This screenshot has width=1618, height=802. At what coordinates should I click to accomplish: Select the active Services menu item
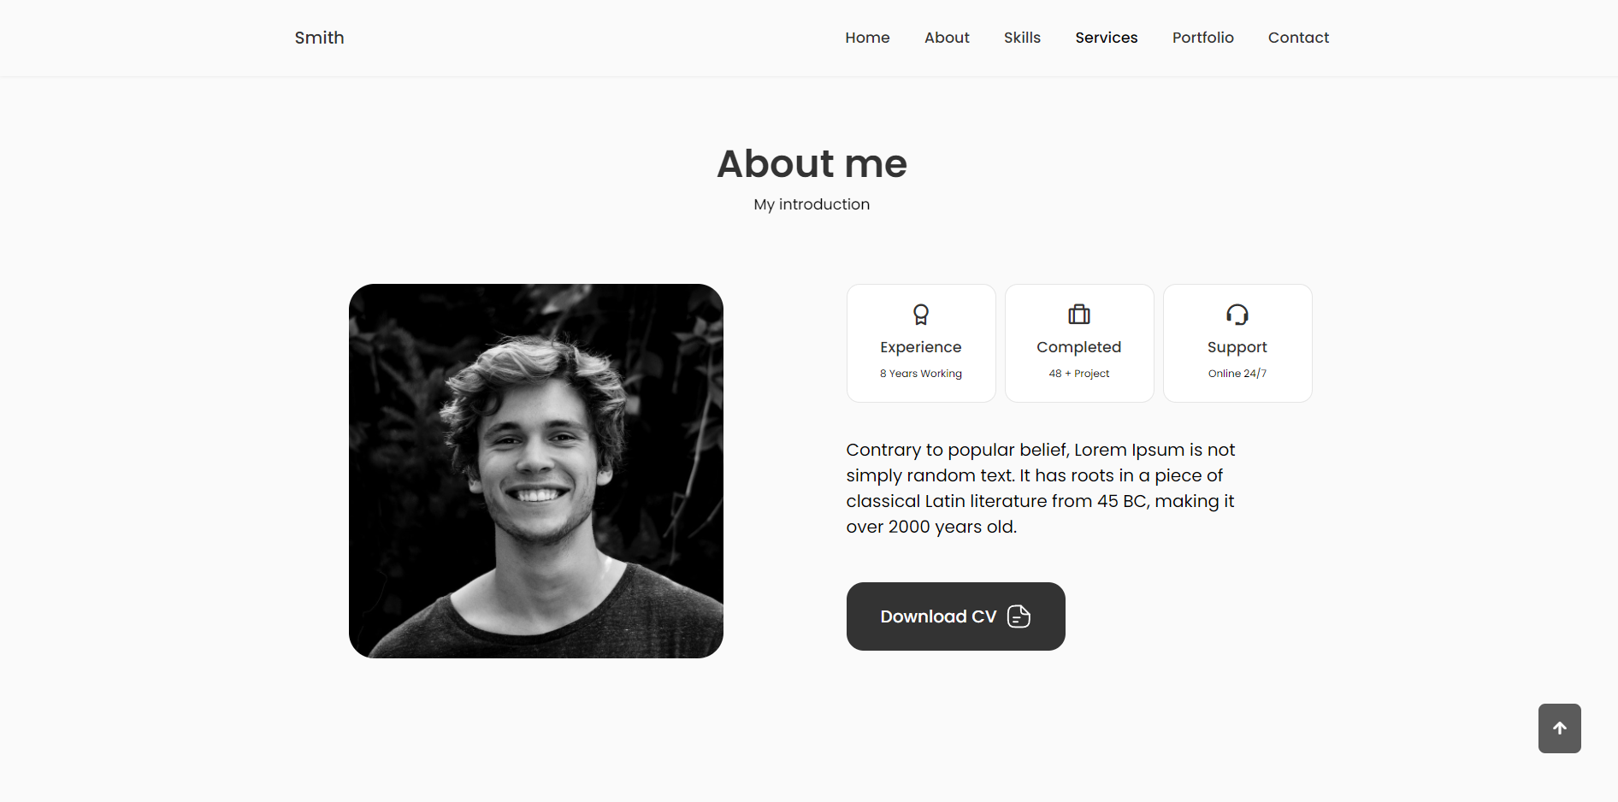coord(1106,38)
